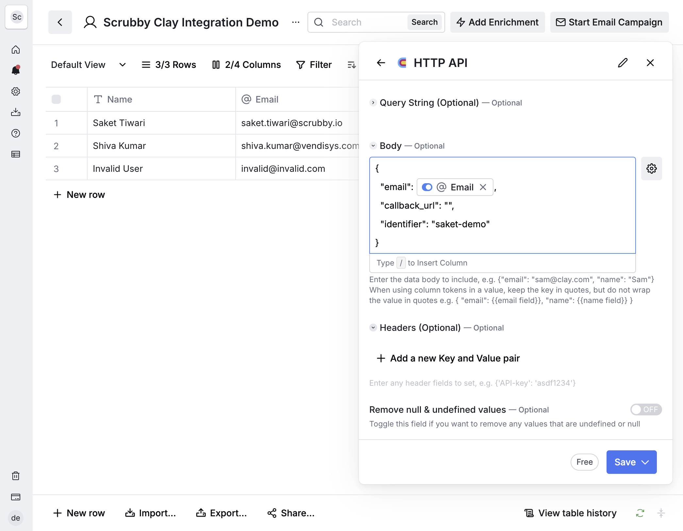Open the Filter menu
The width and height of the screenshot is (683, 531).
314,65
